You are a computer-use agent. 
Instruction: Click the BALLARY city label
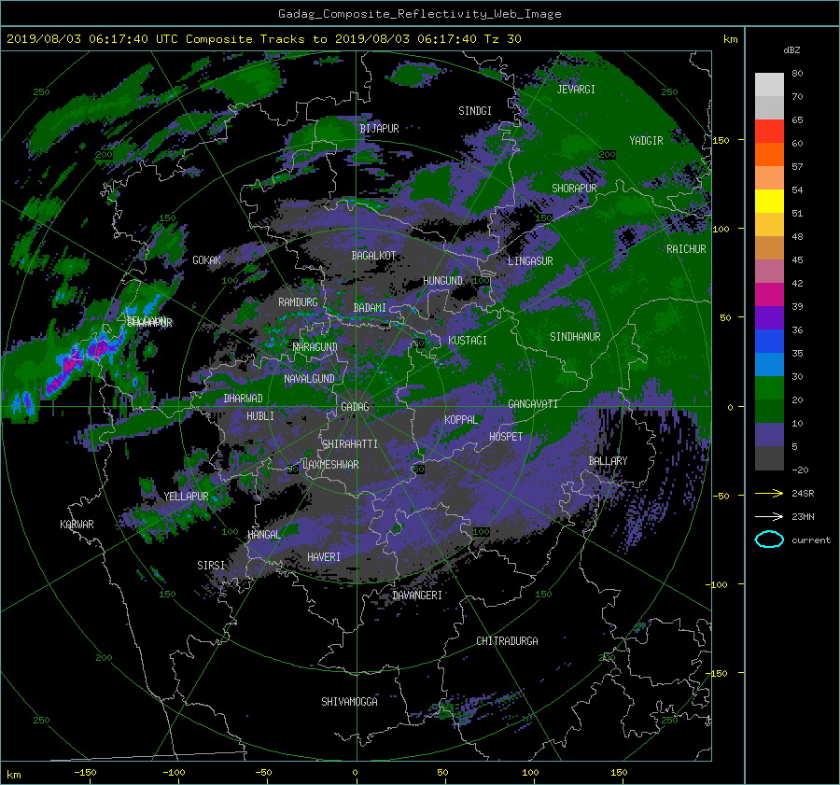pyautogui.click(x=608, y=461)
